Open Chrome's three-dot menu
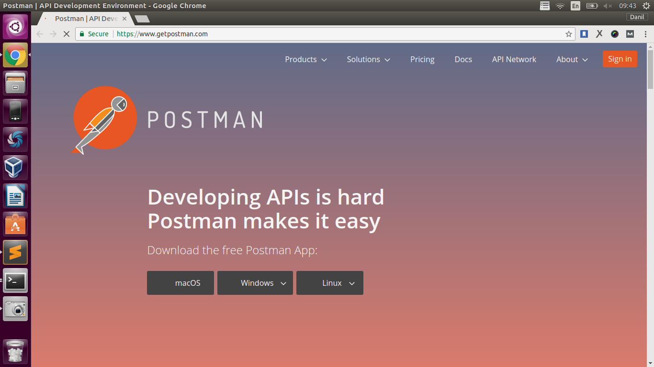 click(x=645, y=34)
